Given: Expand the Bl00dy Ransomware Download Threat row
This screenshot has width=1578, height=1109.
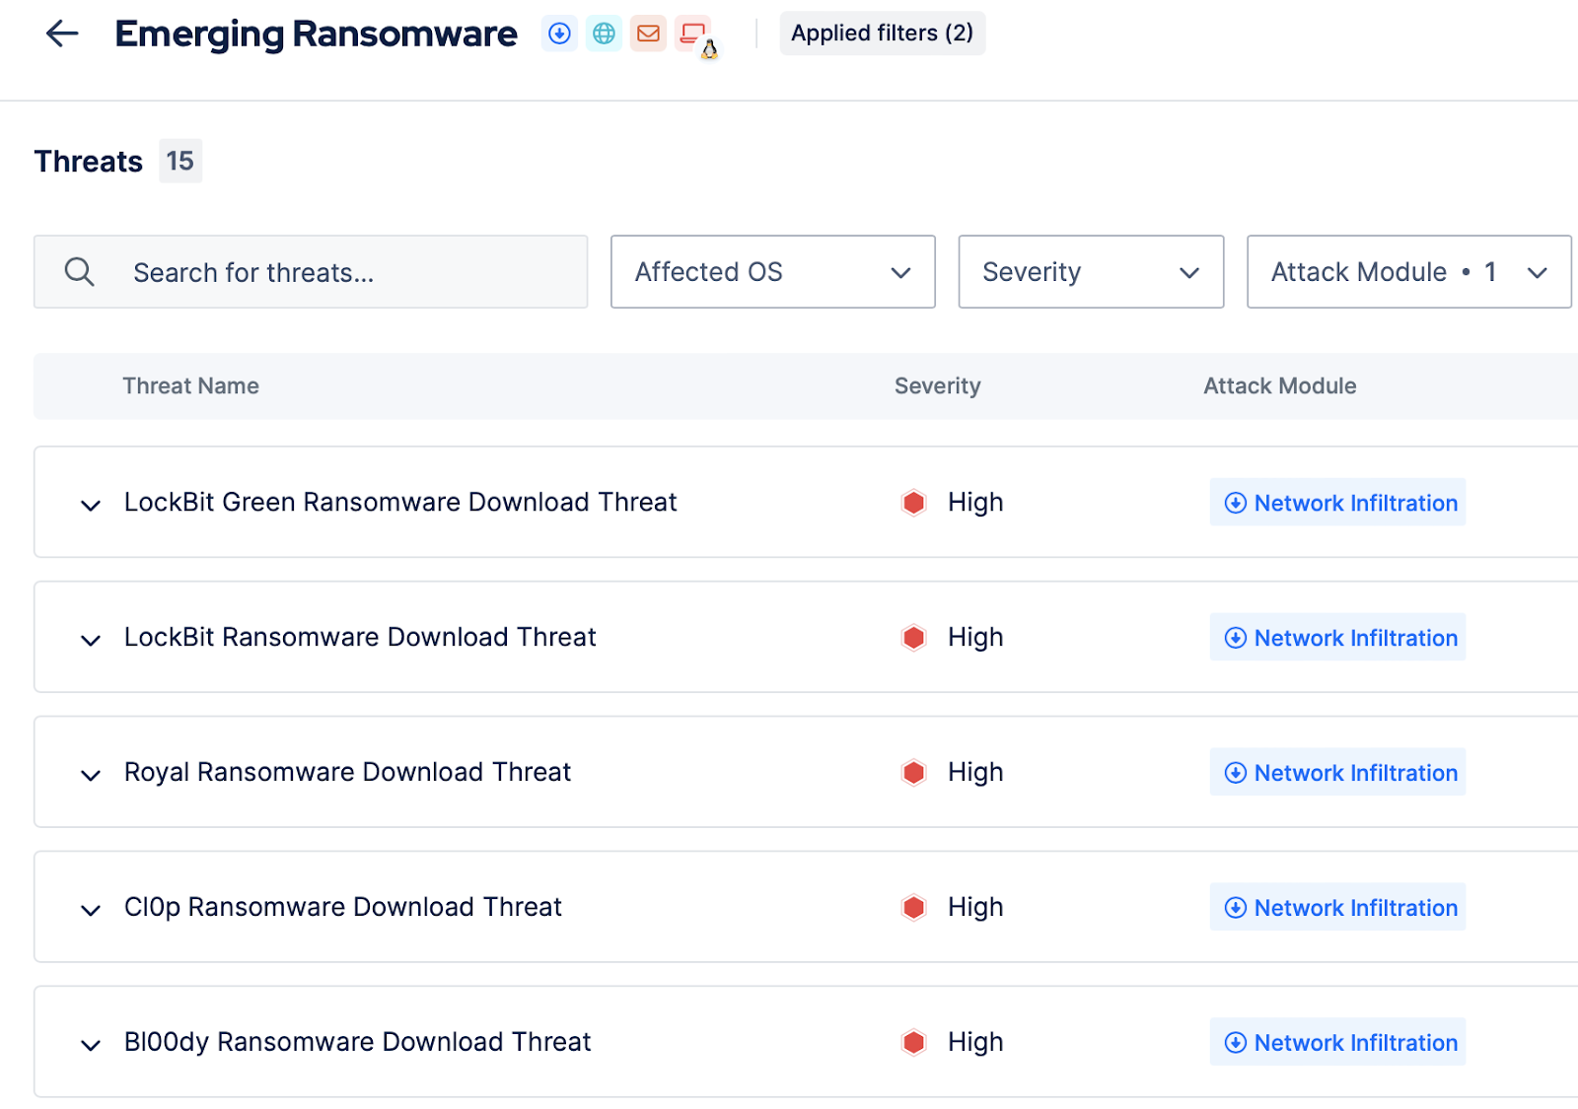Looking at the screenshot, I should point(91,1045).
